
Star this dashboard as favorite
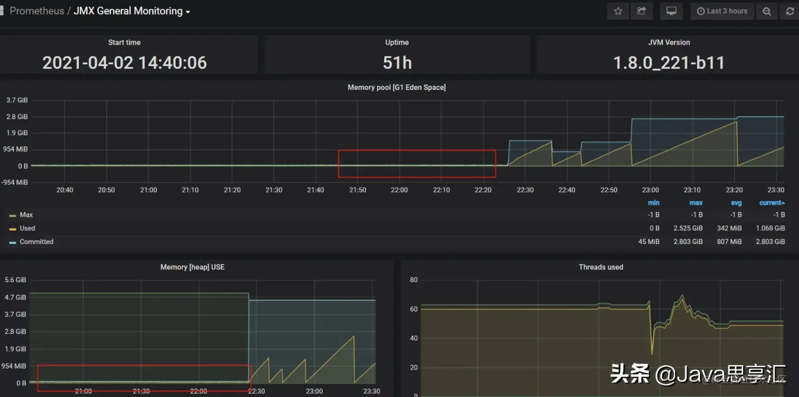618,11
